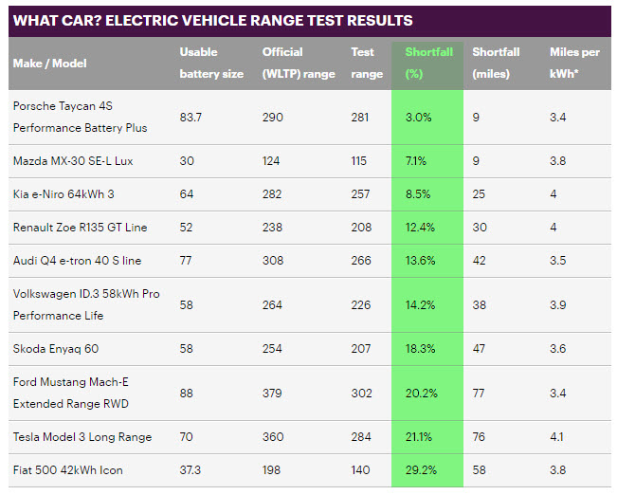The height and width of the screenshot is (495, 617).
Task: Click the Official (WLTP) range header
Action: coord(298,64)
